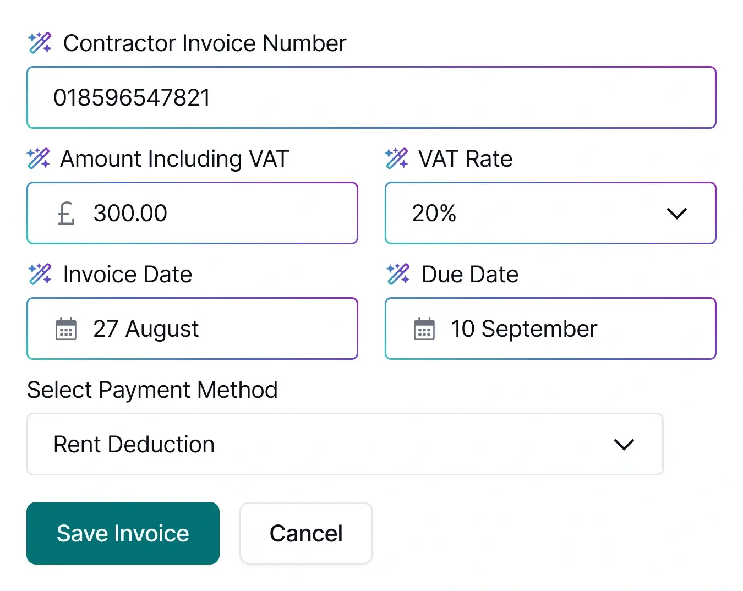Select the 20% VAT rate field
This screenshot has width=743, height=591.
pyautogui.click(x=550, y=214)
